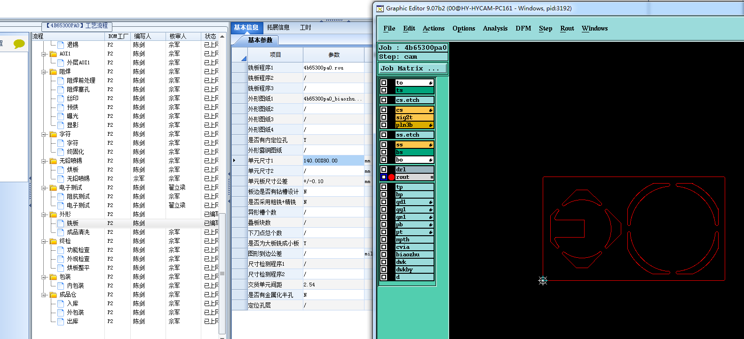
Task: Collapse the 阻焊 tree node
Action: [44, 72]
